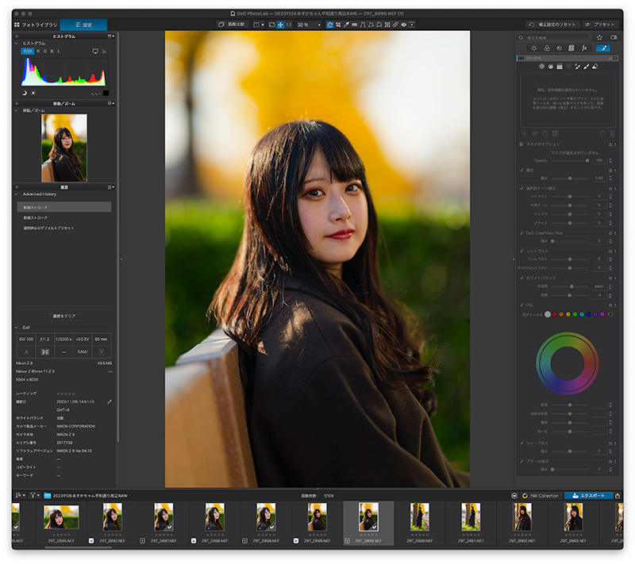This screenshot has width=635, height=564.
Task: Select red HSL color channel
Action: point(554,314)
